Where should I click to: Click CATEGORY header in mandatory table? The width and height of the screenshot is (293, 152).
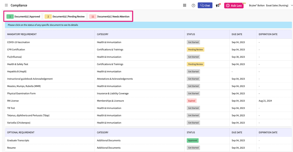[x=103, y=34]
